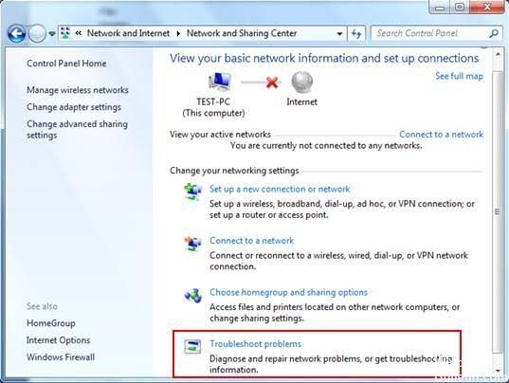Expand the breadcrumb arrow after Network and Internet

[178, 33]
